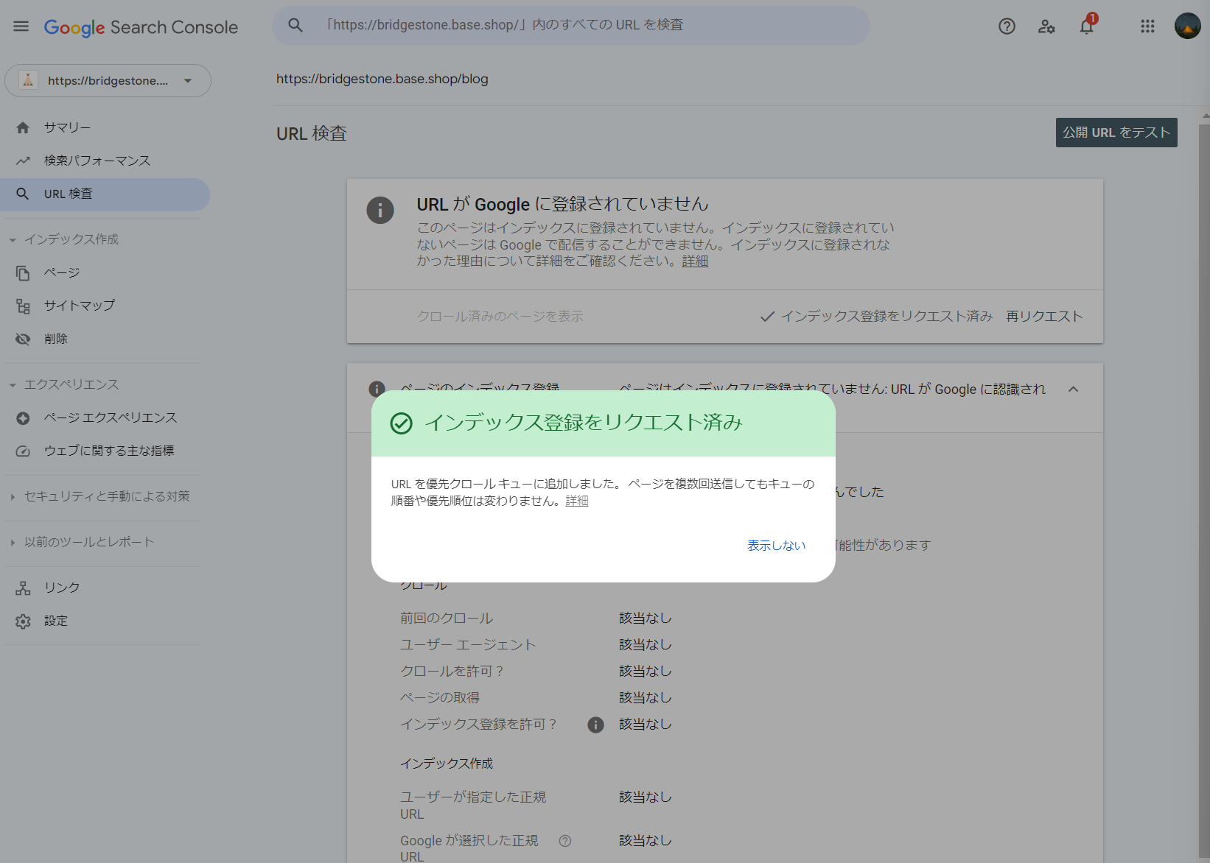
Task: Click ユーザー エージェント row label
Action: (x=468, y=645)
